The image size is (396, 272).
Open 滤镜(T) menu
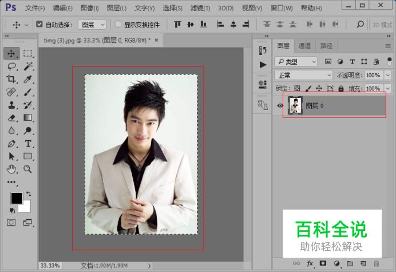[200, 8]
